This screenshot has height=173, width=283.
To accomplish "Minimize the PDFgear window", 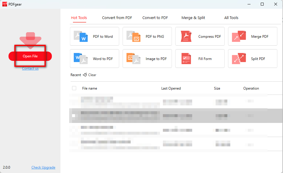I will pos(249,4).
